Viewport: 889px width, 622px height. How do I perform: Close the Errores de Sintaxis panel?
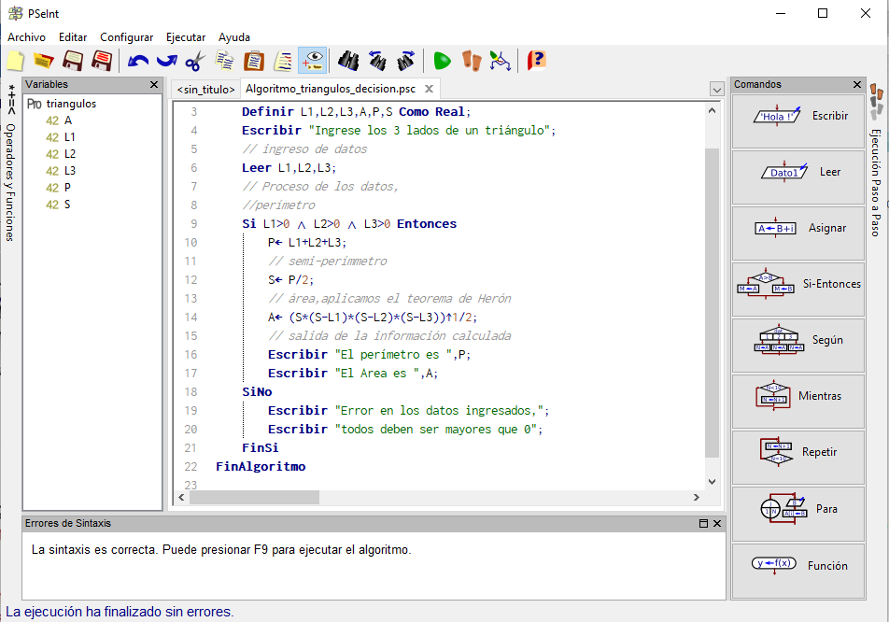point(716,523)
